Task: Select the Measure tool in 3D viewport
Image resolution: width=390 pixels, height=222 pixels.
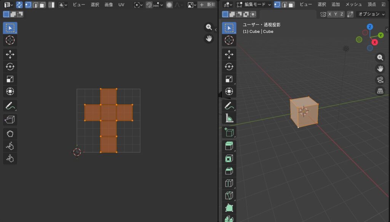Action: (229, 118)
